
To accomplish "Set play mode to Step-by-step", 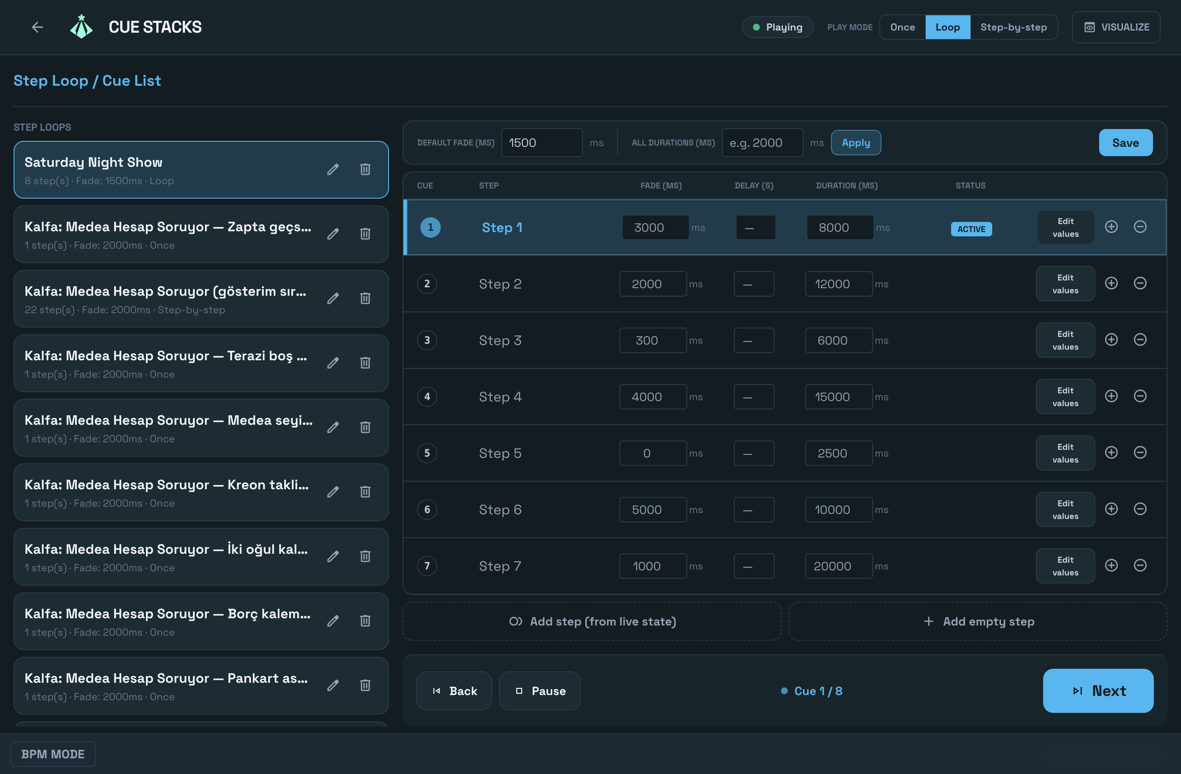I will (1013, 27).
